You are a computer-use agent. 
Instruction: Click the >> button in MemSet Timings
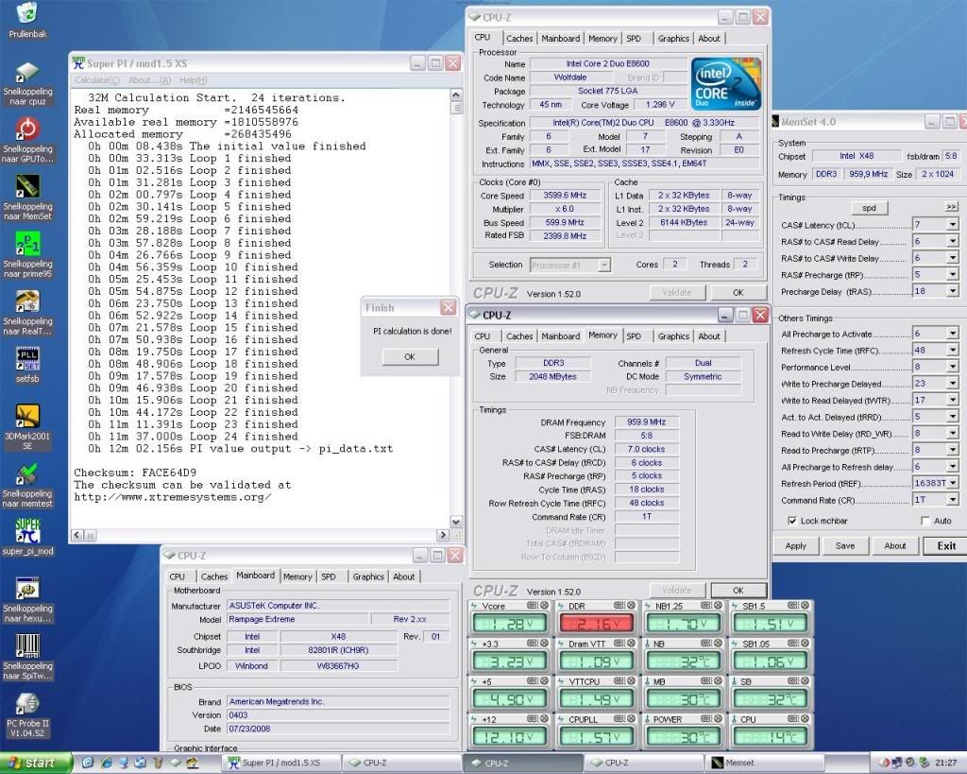pyautogui.click(x=952, y=207)
